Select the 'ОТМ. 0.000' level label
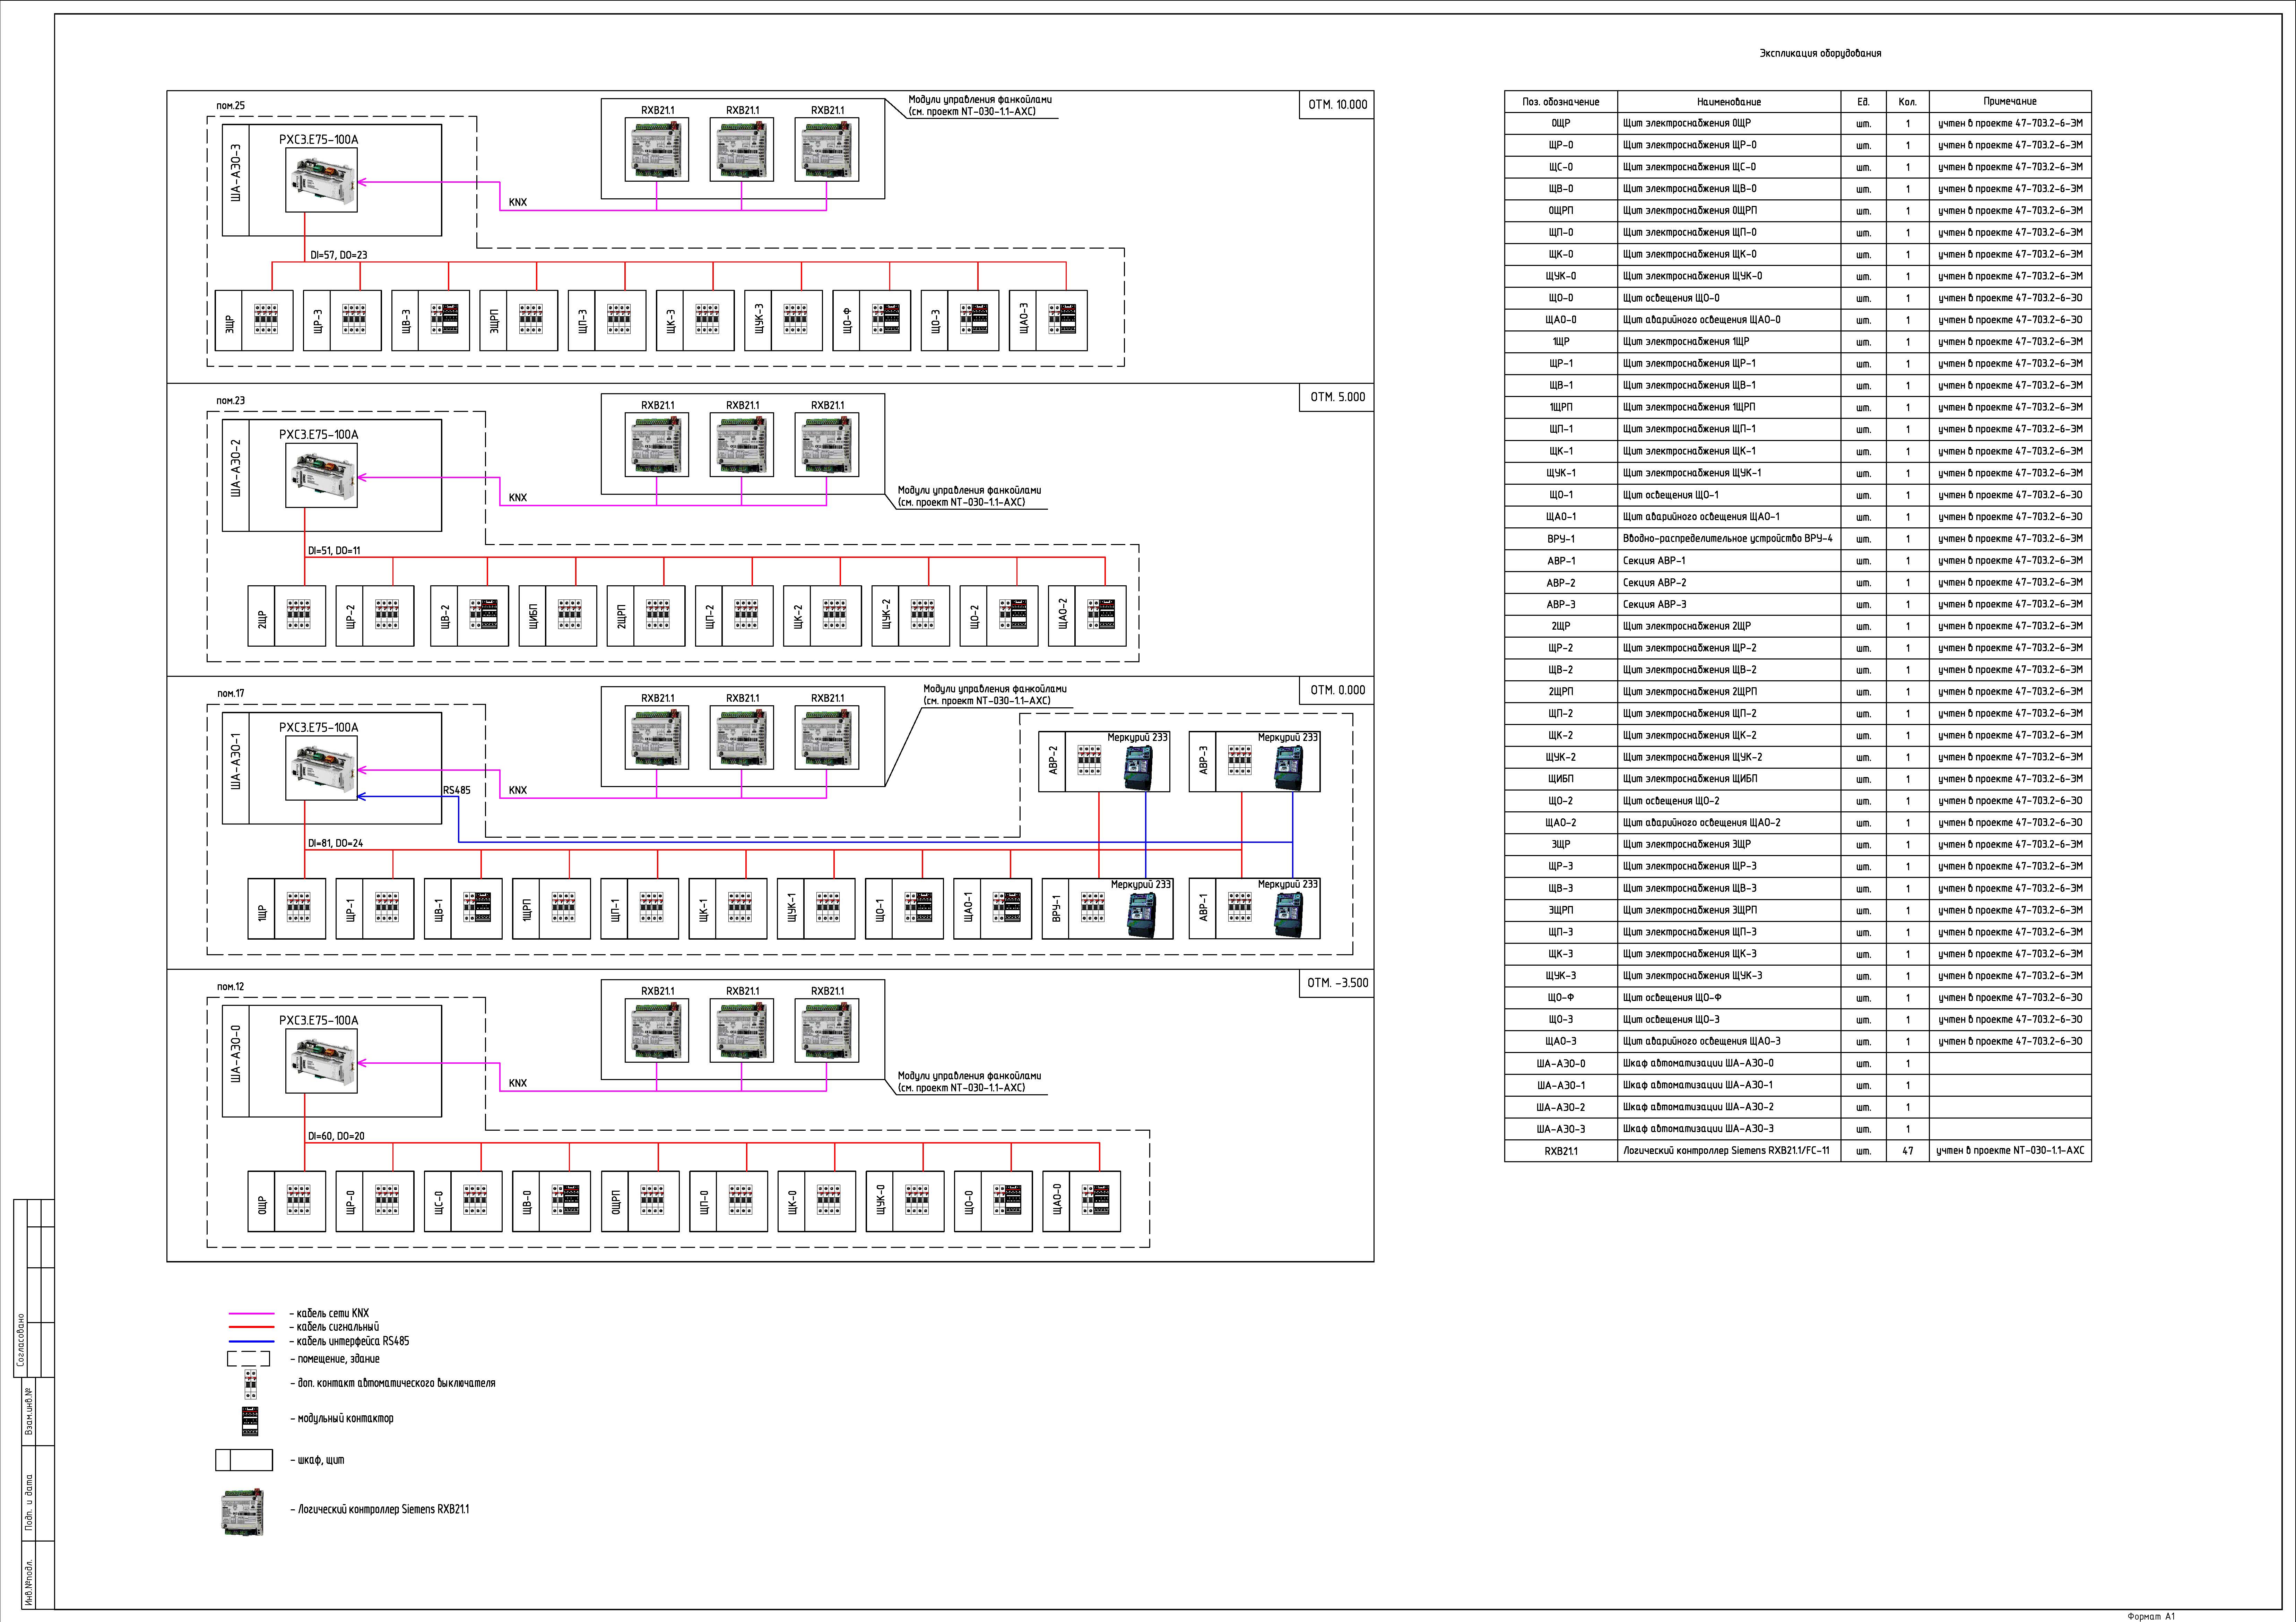Screen dimensions: 2296x1622 [1338, 690]
